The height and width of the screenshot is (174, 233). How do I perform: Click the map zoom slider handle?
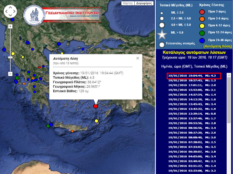tap(10, 57)
